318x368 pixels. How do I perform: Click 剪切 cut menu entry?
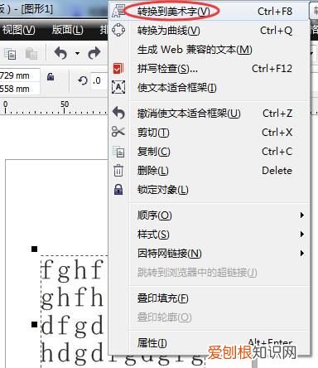(210, 133)
